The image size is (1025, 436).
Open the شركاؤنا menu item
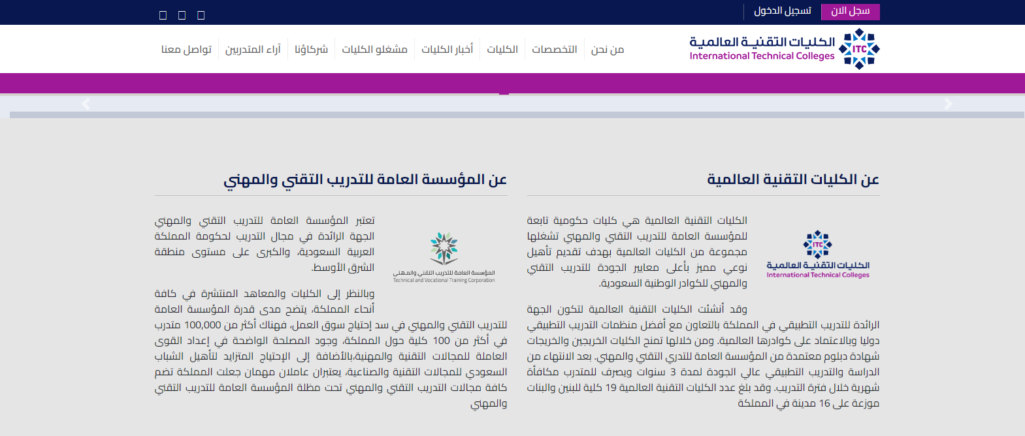311,50
